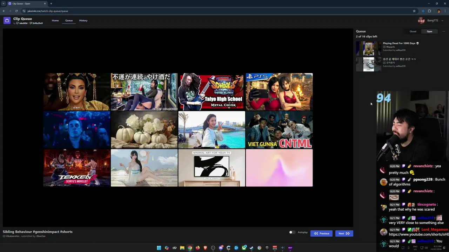
Task: Set queue state to Open
Action: [429, 31]
